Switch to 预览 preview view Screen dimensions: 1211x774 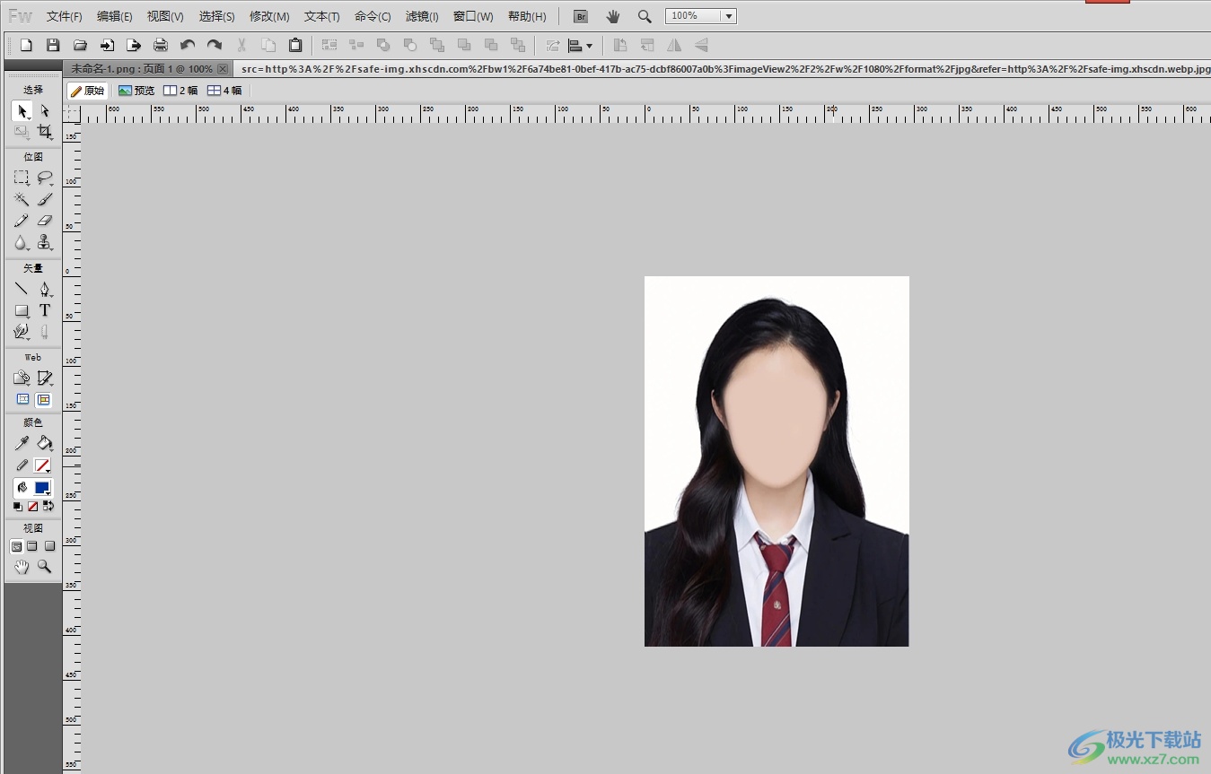coord(136,91)
